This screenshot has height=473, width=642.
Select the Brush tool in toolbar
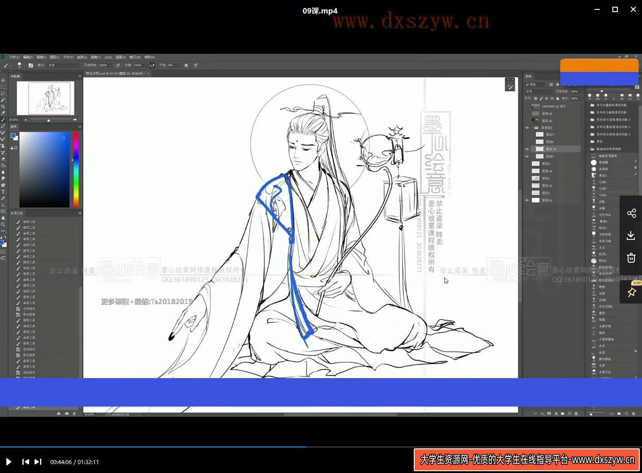(x=3, y=120)
